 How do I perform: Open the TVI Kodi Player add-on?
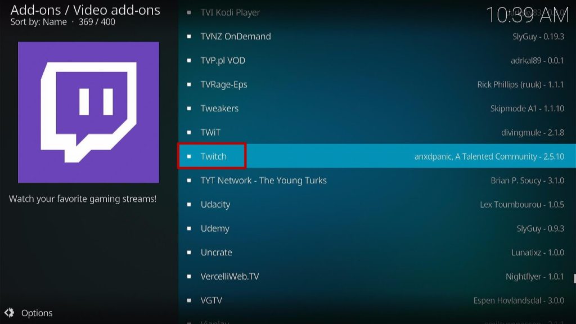tap(377, 12)
